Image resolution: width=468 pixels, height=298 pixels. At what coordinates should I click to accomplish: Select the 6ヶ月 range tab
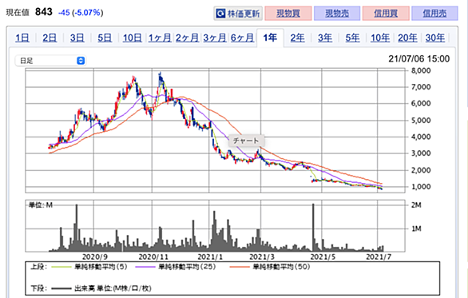pos(242,38)
